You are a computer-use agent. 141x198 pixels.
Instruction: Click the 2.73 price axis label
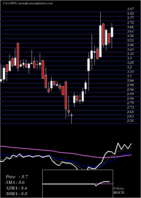click(130, 107)
